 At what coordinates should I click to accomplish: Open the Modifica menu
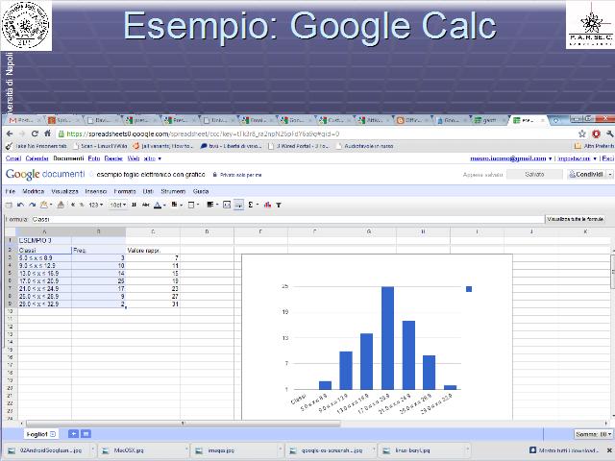(34, 191)
